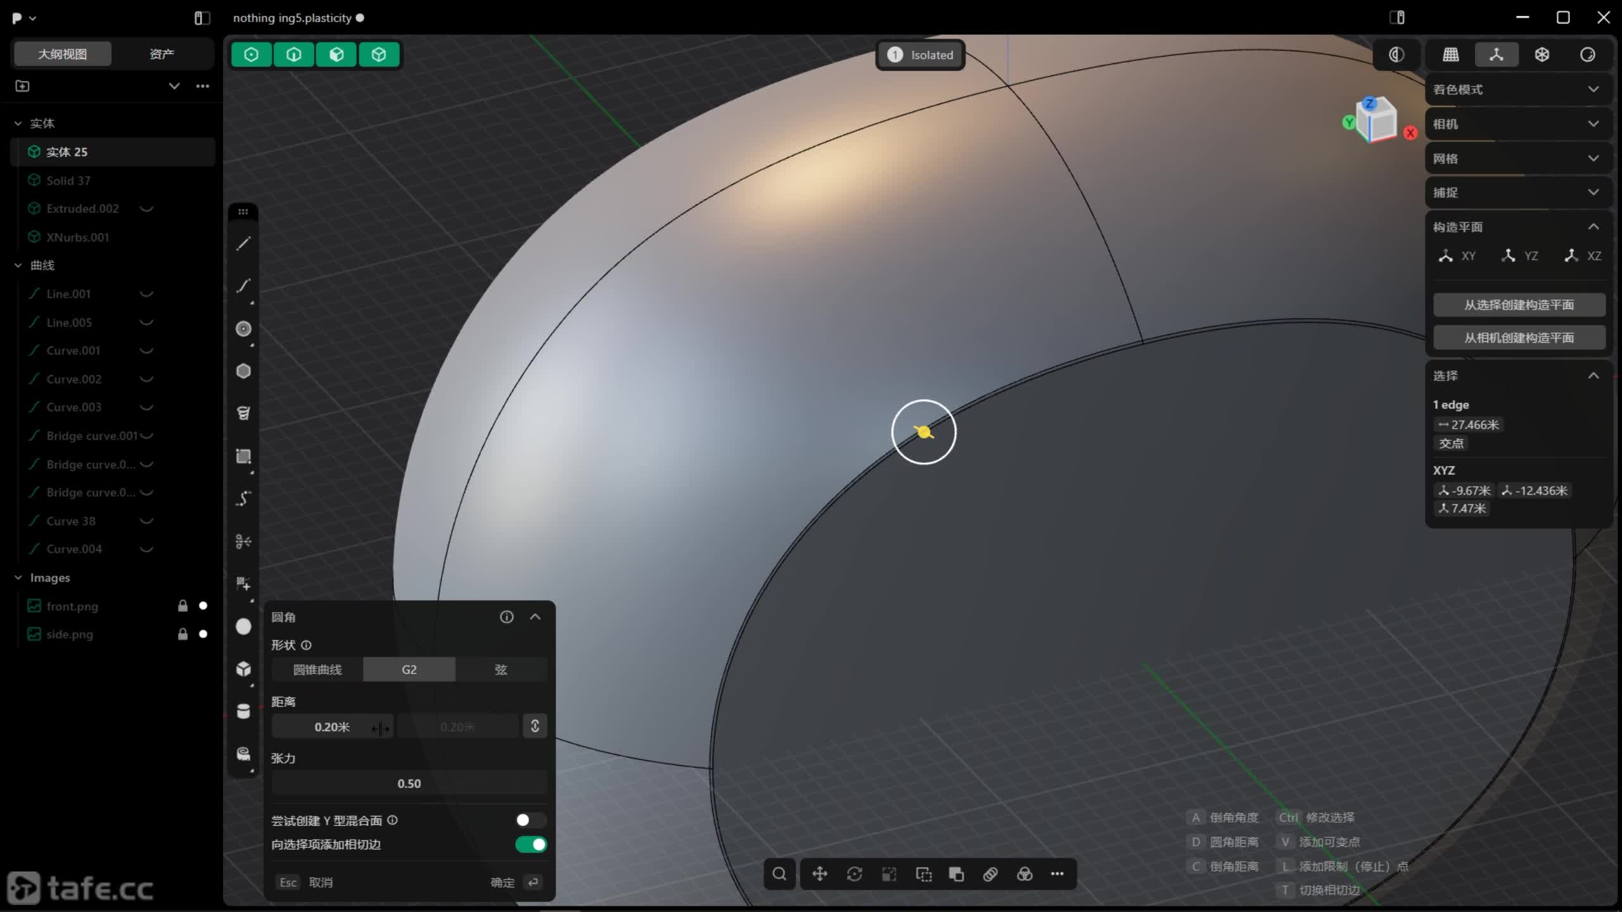Select the cylinder primitive tool
Screen dimensions: 1622x912
pyautogui.click(x=243, y=711)
